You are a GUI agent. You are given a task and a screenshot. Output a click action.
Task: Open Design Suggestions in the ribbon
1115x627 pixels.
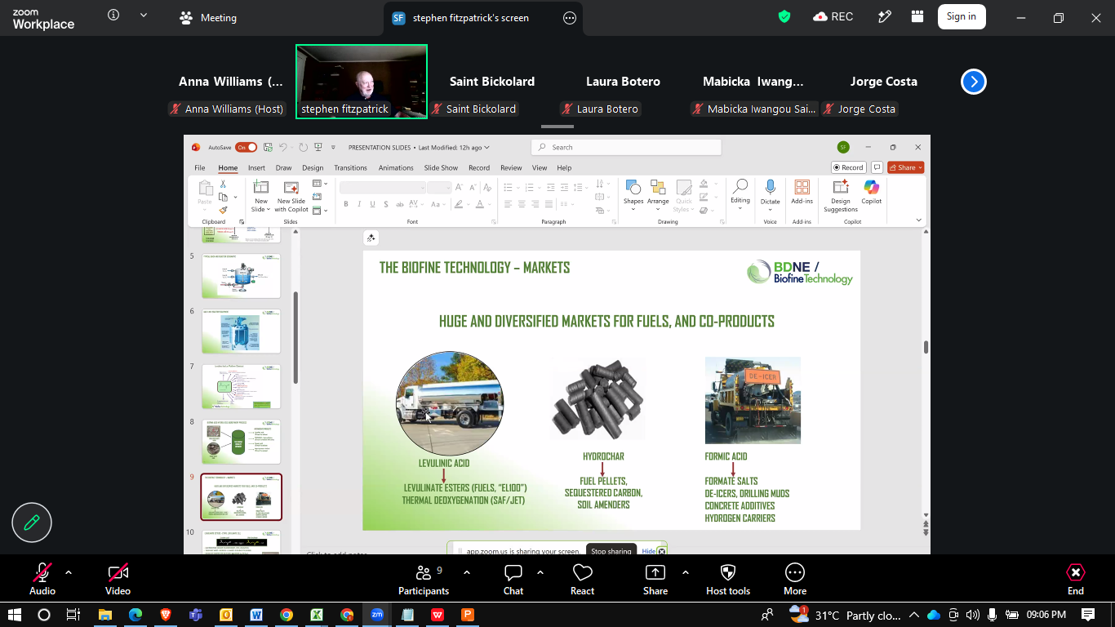(x=841, y=195)
